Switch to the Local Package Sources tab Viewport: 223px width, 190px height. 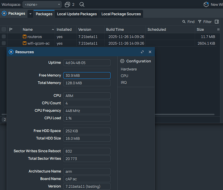click(x=121, y=14)
